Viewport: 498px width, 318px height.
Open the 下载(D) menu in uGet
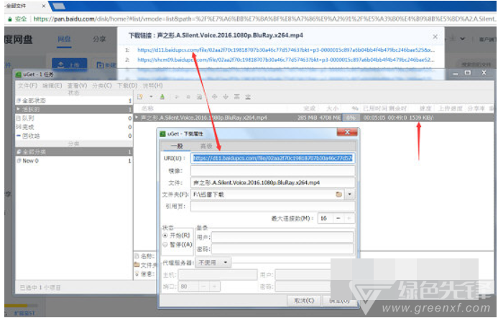pyautogui.click(x=127, y=85)
